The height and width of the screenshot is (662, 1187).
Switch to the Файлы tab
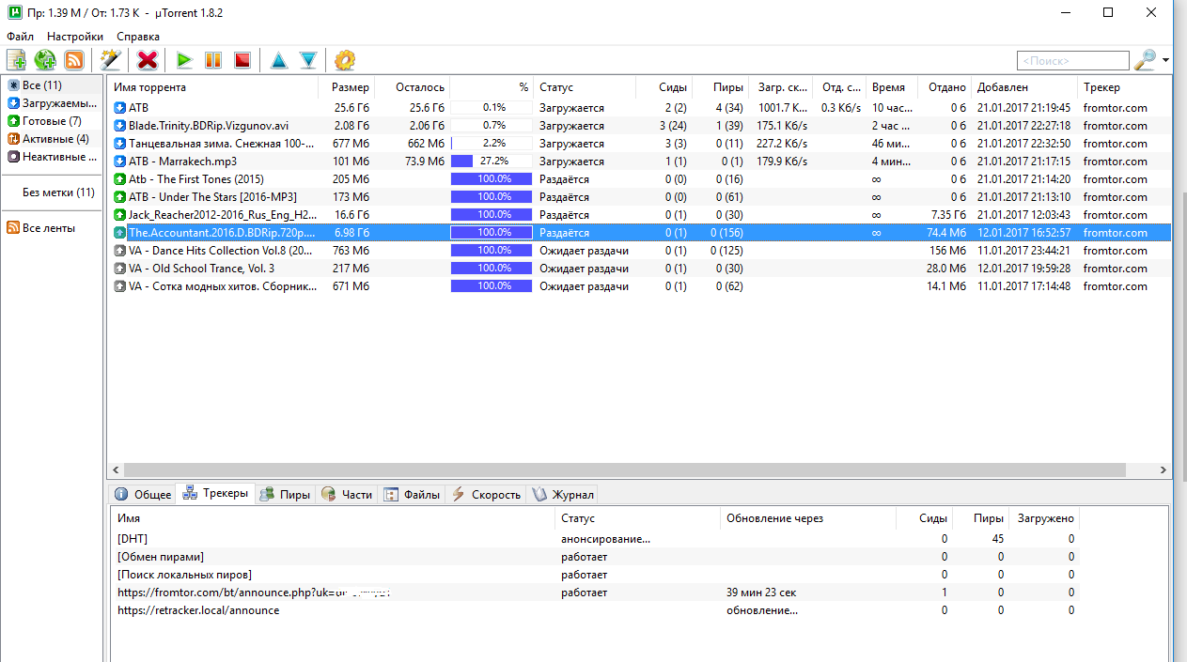pyautogui.click(x=412, y=495)
